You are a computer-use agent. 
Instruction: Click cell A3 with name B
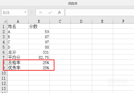(18, 36)
